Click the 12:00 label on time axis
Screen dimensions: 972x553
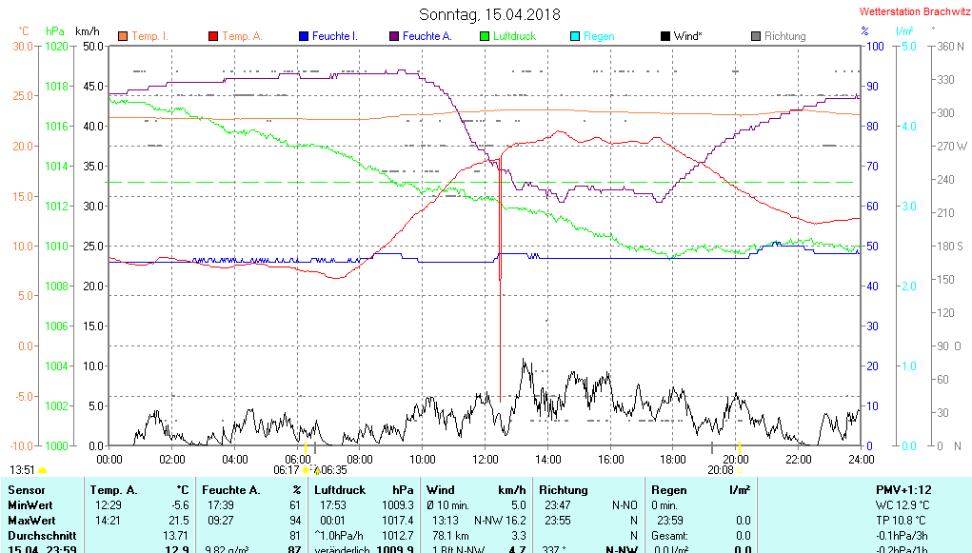[x=486, y=458]
